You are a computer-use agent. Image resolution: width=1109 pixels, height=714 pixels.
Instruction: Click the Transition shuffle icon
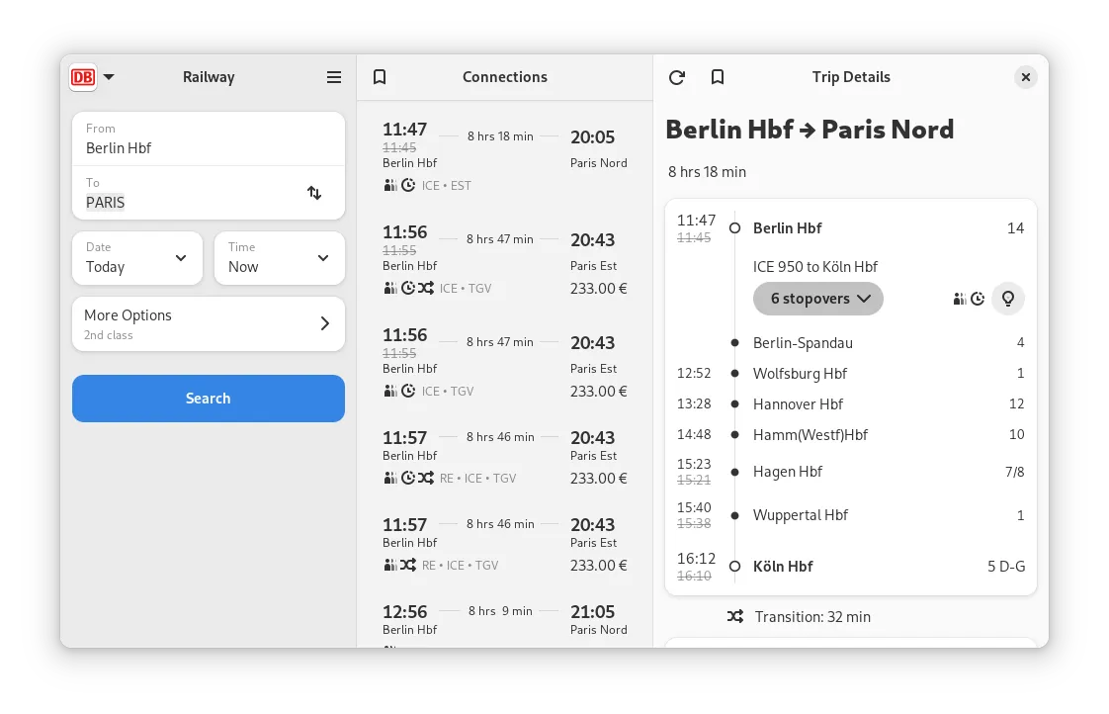pyautogui.click(x=734, y=616)
